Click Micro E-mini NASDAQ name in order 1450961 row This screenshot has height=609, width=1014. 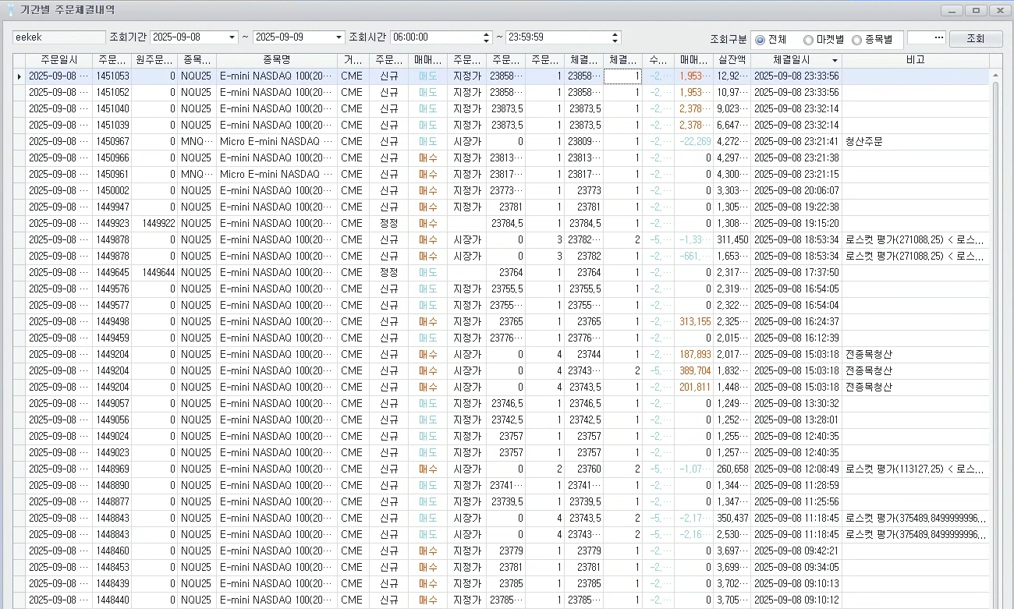point(277,175)
